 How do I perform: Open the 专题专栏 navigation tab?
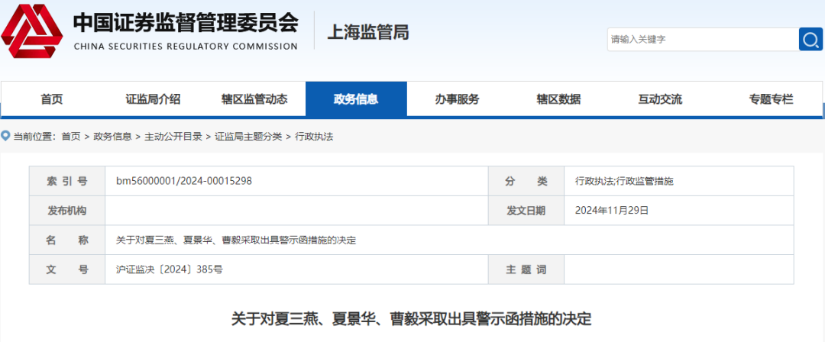coord(772,99)
